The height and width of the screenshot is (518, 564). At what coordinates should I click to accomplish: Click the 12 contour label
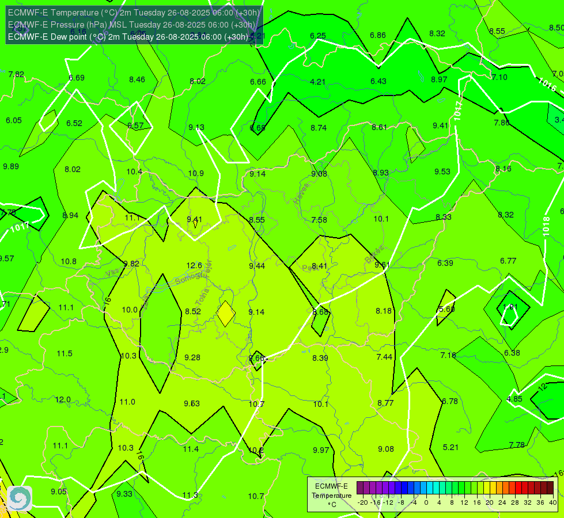[x=543, y=386]
